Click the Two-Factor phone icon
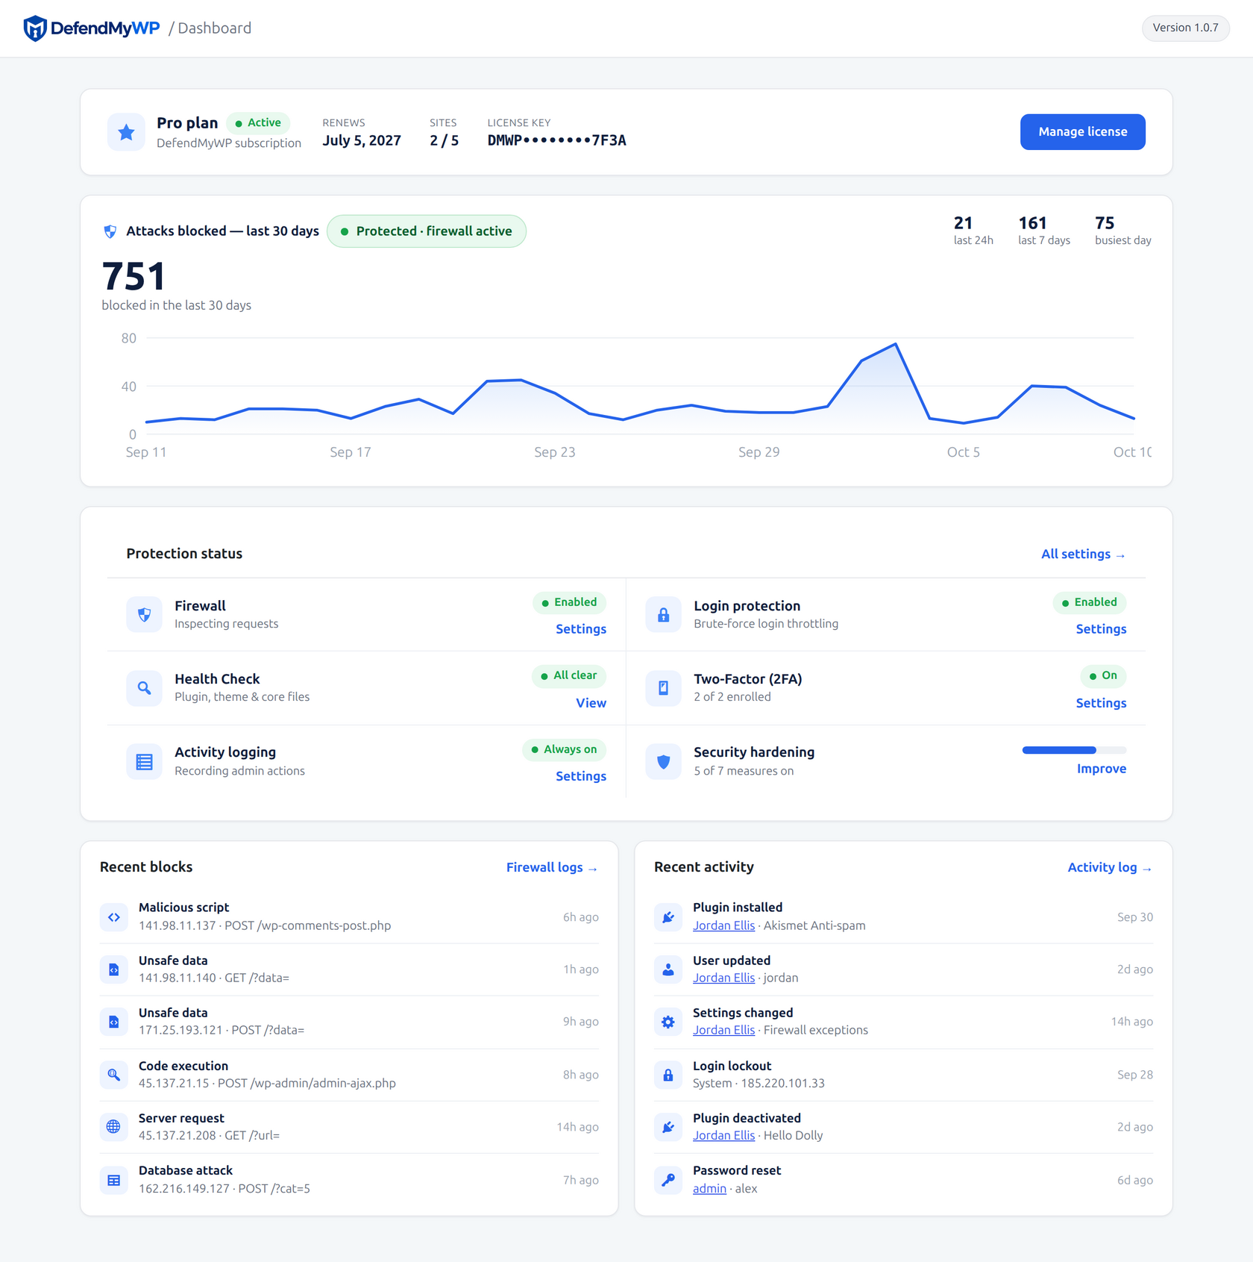The image size is (1253, 1262). click(x=663, y=687)
